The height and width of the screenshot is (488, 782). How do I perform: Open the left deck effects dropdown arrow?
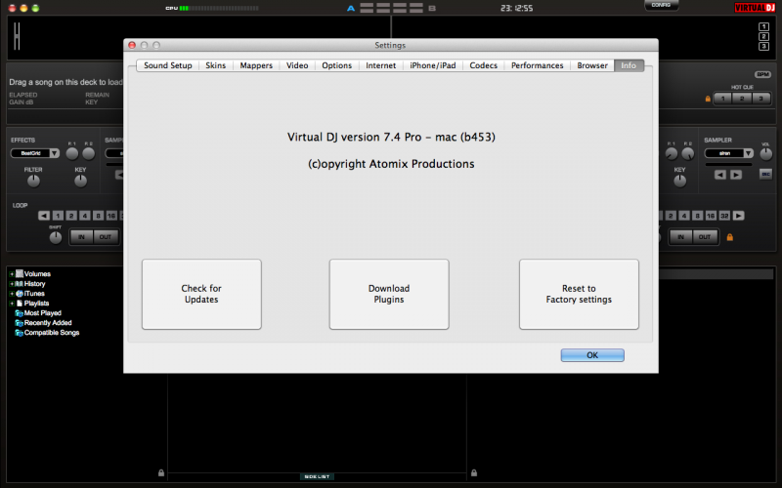pyautogui.click(x=55, y=153)
